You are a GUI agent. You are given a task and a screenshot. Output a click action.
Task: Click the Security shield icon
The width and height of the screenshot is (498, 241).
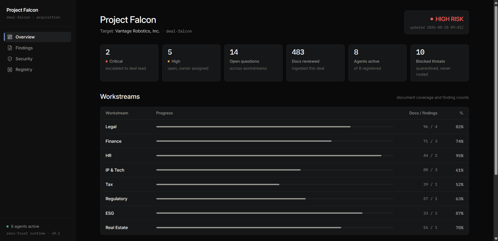[x=10, y=59]
